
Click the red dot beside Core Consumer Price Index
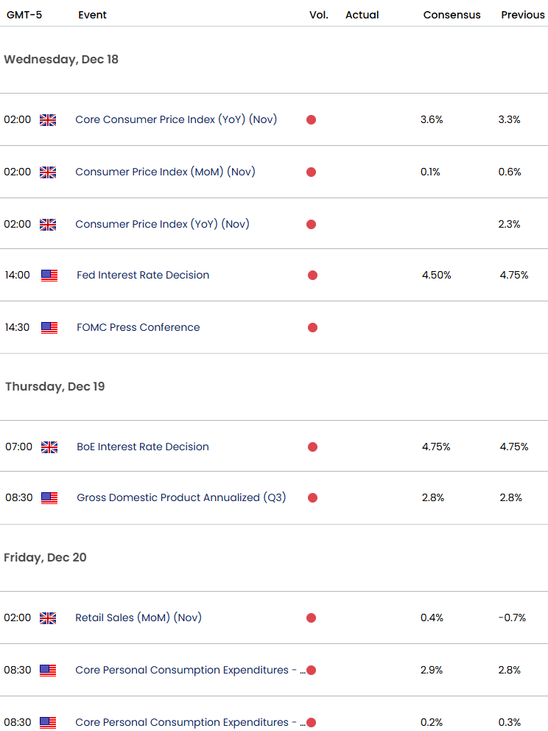click(x=312, y=119)
